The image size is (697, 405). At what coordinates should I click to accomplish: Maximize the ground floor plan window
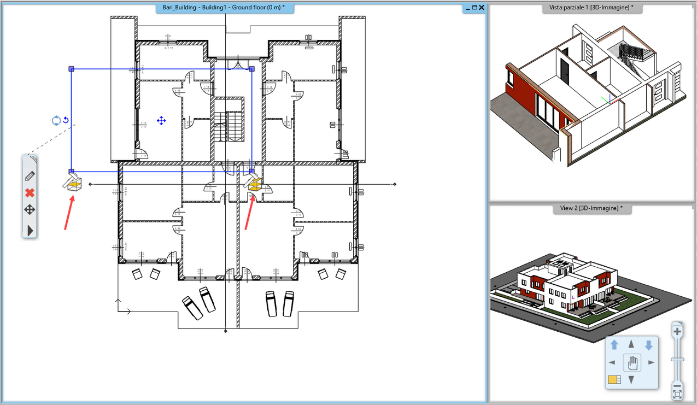point(475,8)
